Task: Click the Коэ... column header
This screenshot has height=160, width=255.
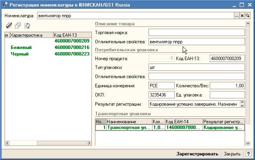Action: 159,122
